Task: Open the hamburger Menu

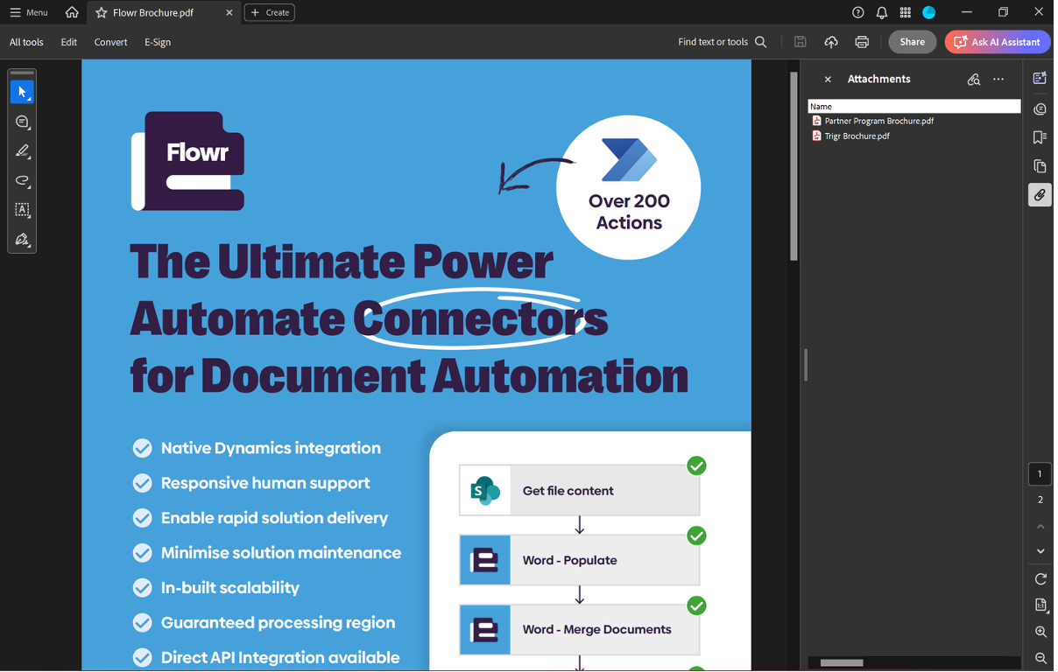Action: click(x=29, y=12)
